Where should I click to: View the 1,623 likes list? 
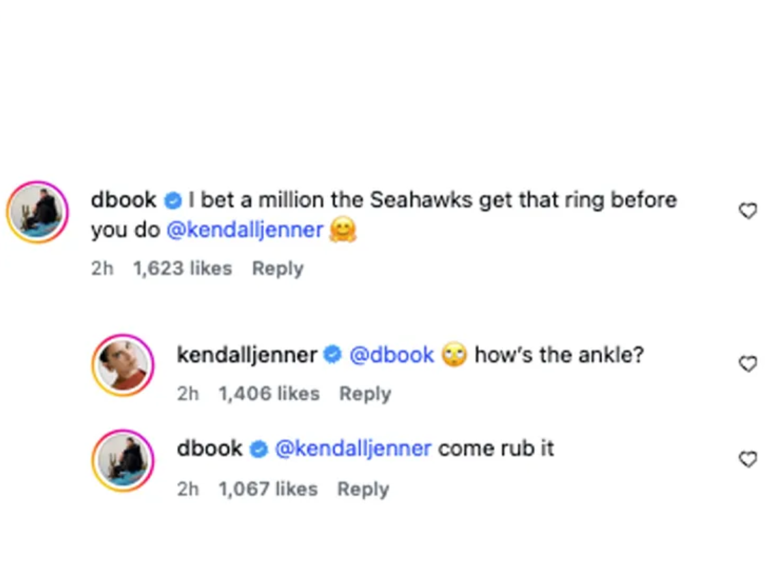click(x=182, y=268)
